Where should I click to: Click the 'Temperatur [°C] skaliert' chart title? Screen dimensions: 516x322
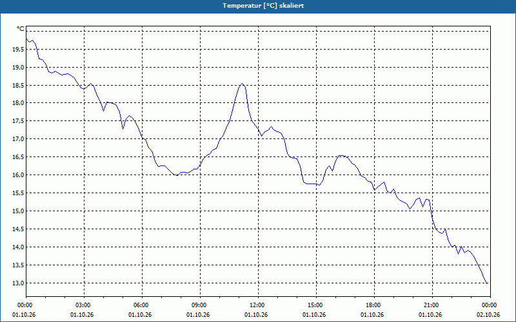click(x=263, y=6)
